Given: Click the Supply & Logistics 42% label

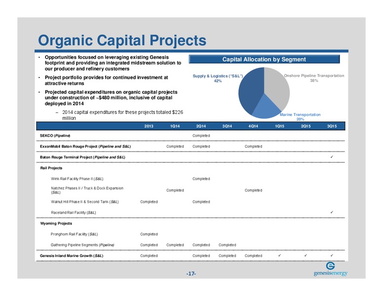Looking at the screenshot, I should (x=218, y=78).
